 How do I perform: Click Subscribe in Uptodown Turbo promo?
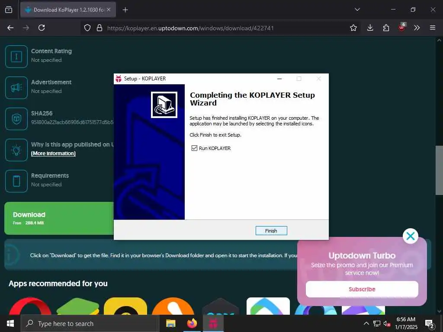362,289
